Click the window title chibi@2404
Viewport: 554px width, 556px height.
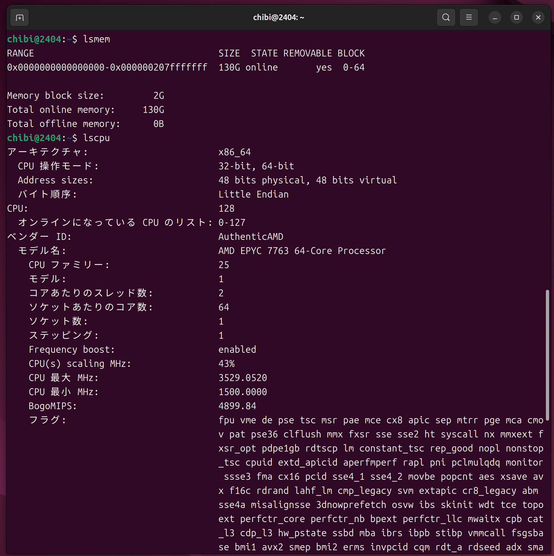pos(278,18)
